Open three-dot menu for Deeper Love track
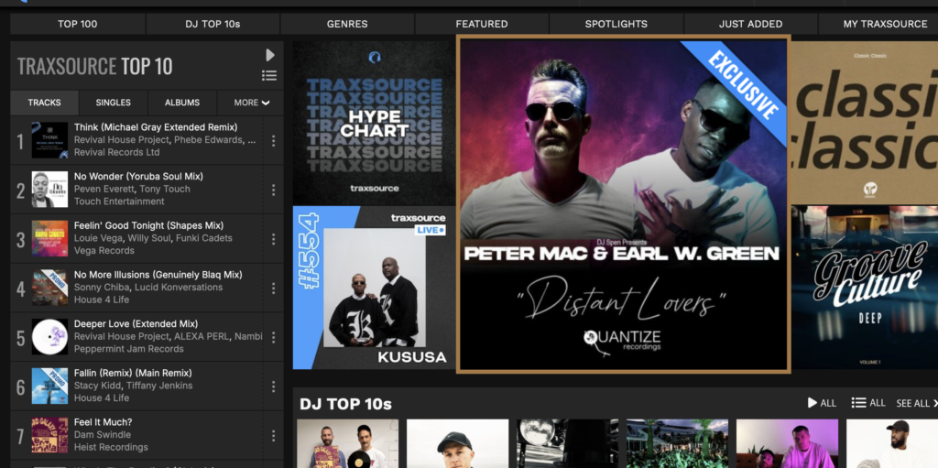938x468 pixels. 273,338
